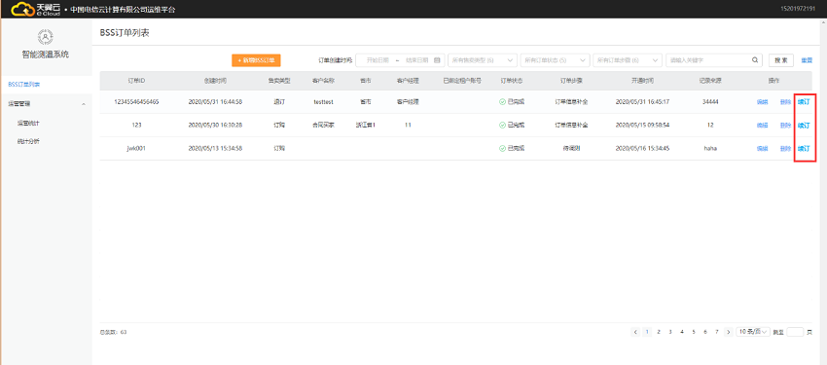Click the BSS订单列表 page title

coord(125,33)
